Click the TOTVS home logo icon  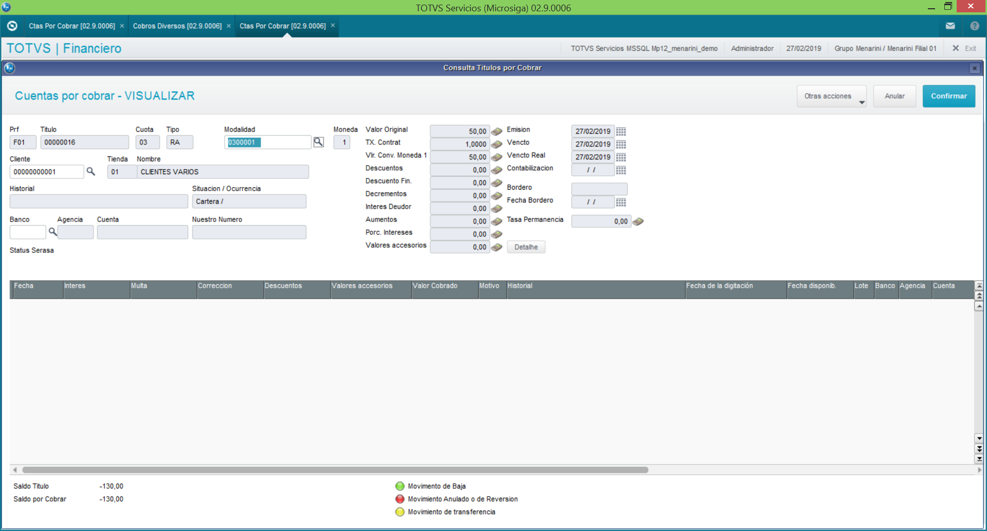[x=12, y=26]
